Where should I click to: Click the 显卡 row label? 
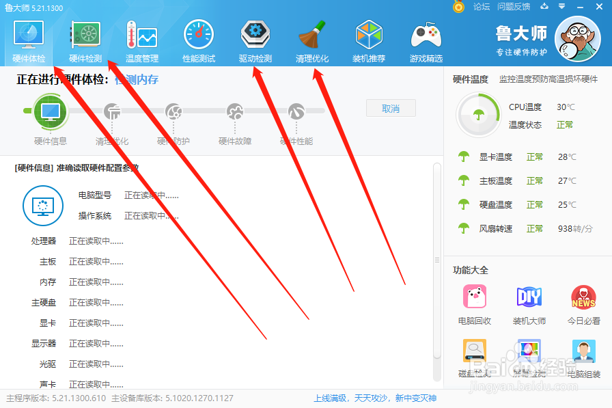click(x=48, y=323)
